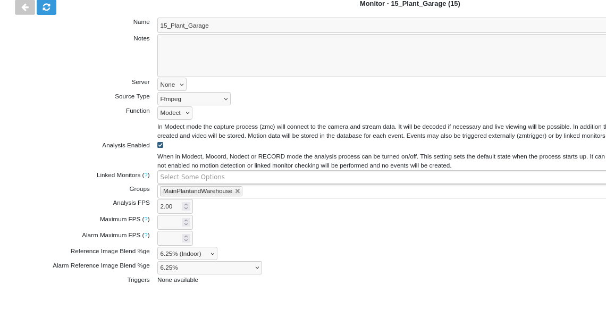Viewport: 606px width, 317px height.
Task: Step the Maximum FPS spinner arrows
Action: tap(186, 222)
